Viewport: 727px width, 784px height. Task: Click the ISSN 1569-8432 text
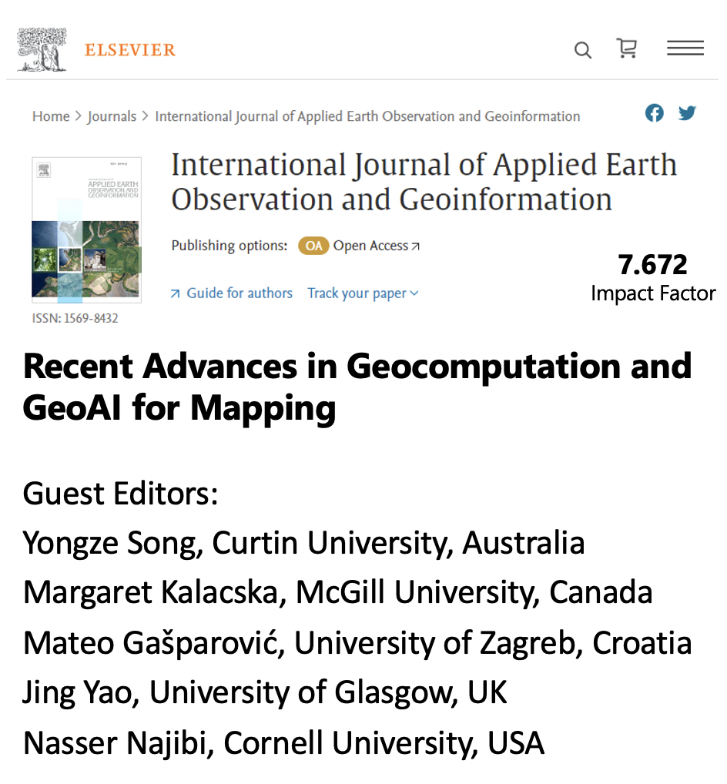[x=75, y=318]
